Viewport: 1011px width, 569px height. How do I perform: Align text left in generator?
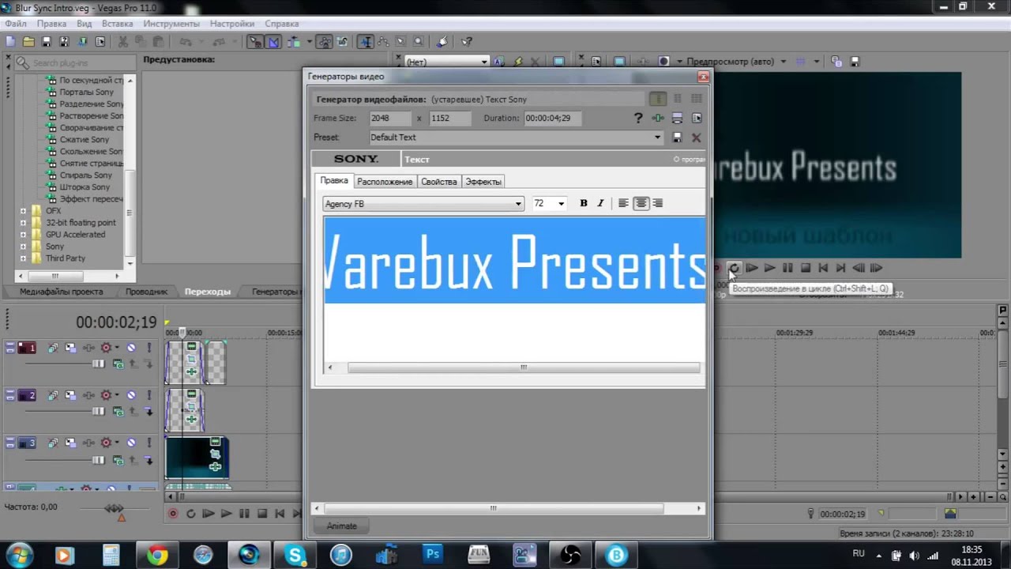pos(623,203)
